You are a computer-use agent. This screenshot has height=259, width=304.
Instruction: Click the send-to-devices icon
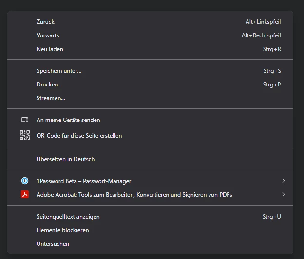coord(24,120)
